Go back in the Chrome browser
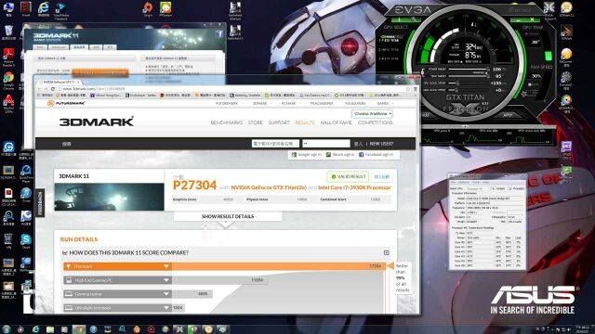The width and height of the screenshot is (595, 334). click(39, 89)
